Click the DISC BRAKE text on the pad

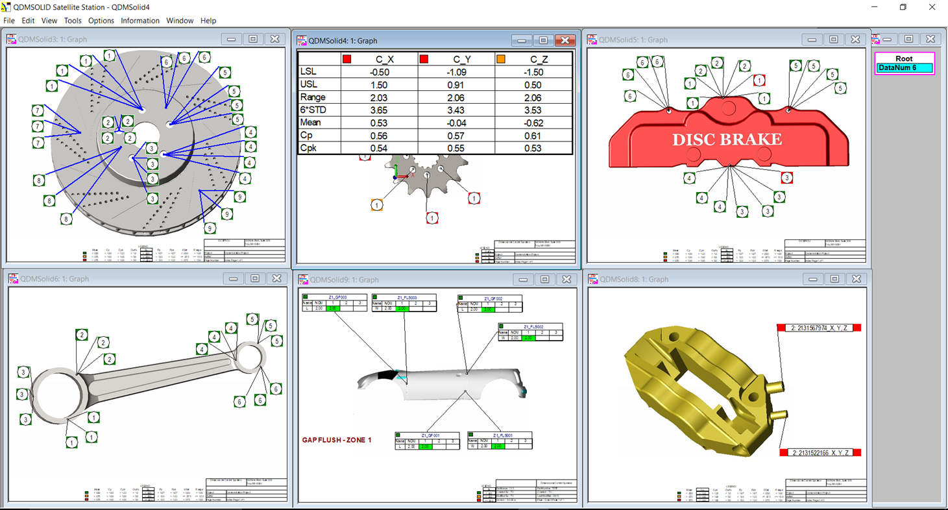coord(727,140)
